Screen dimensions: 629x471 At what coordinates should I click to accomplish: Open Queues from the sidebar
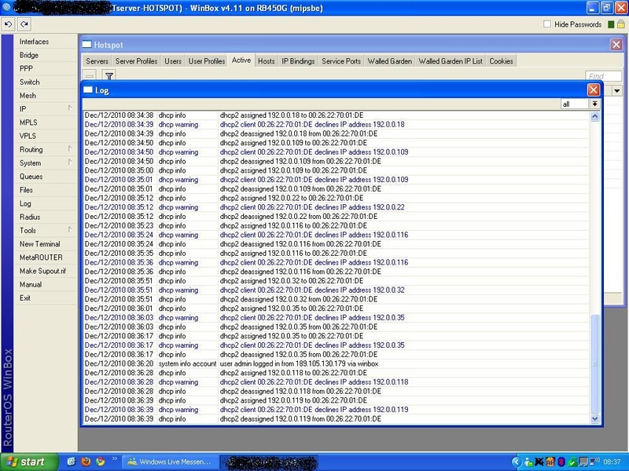31,177
